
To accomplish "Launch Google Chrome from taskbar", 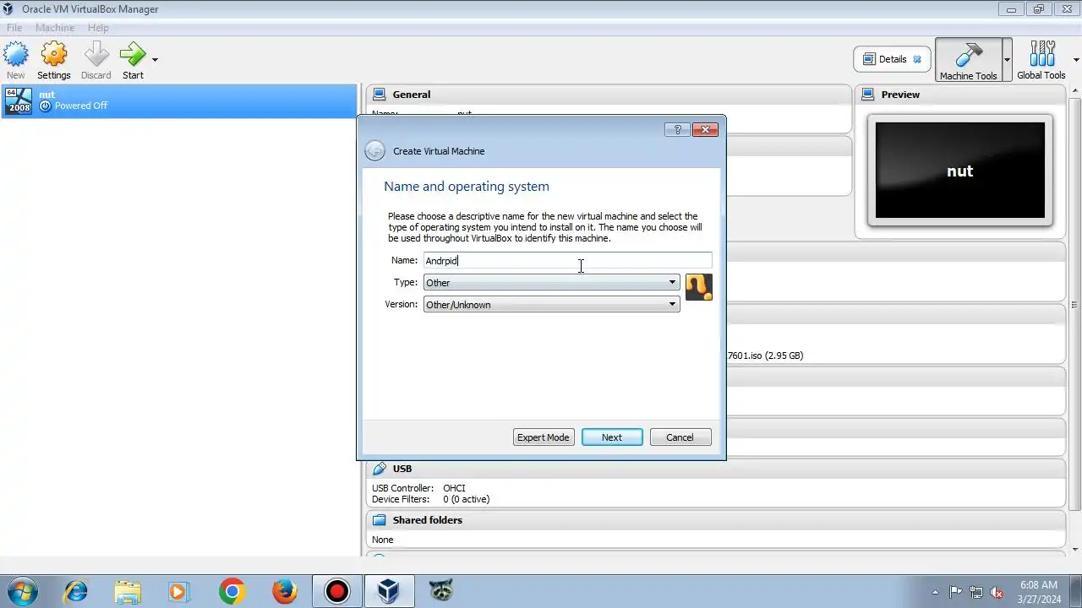I will [x=232, y=591].
